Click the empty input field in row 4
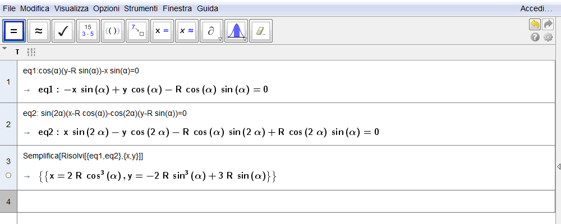 click(x=280, y=200)
